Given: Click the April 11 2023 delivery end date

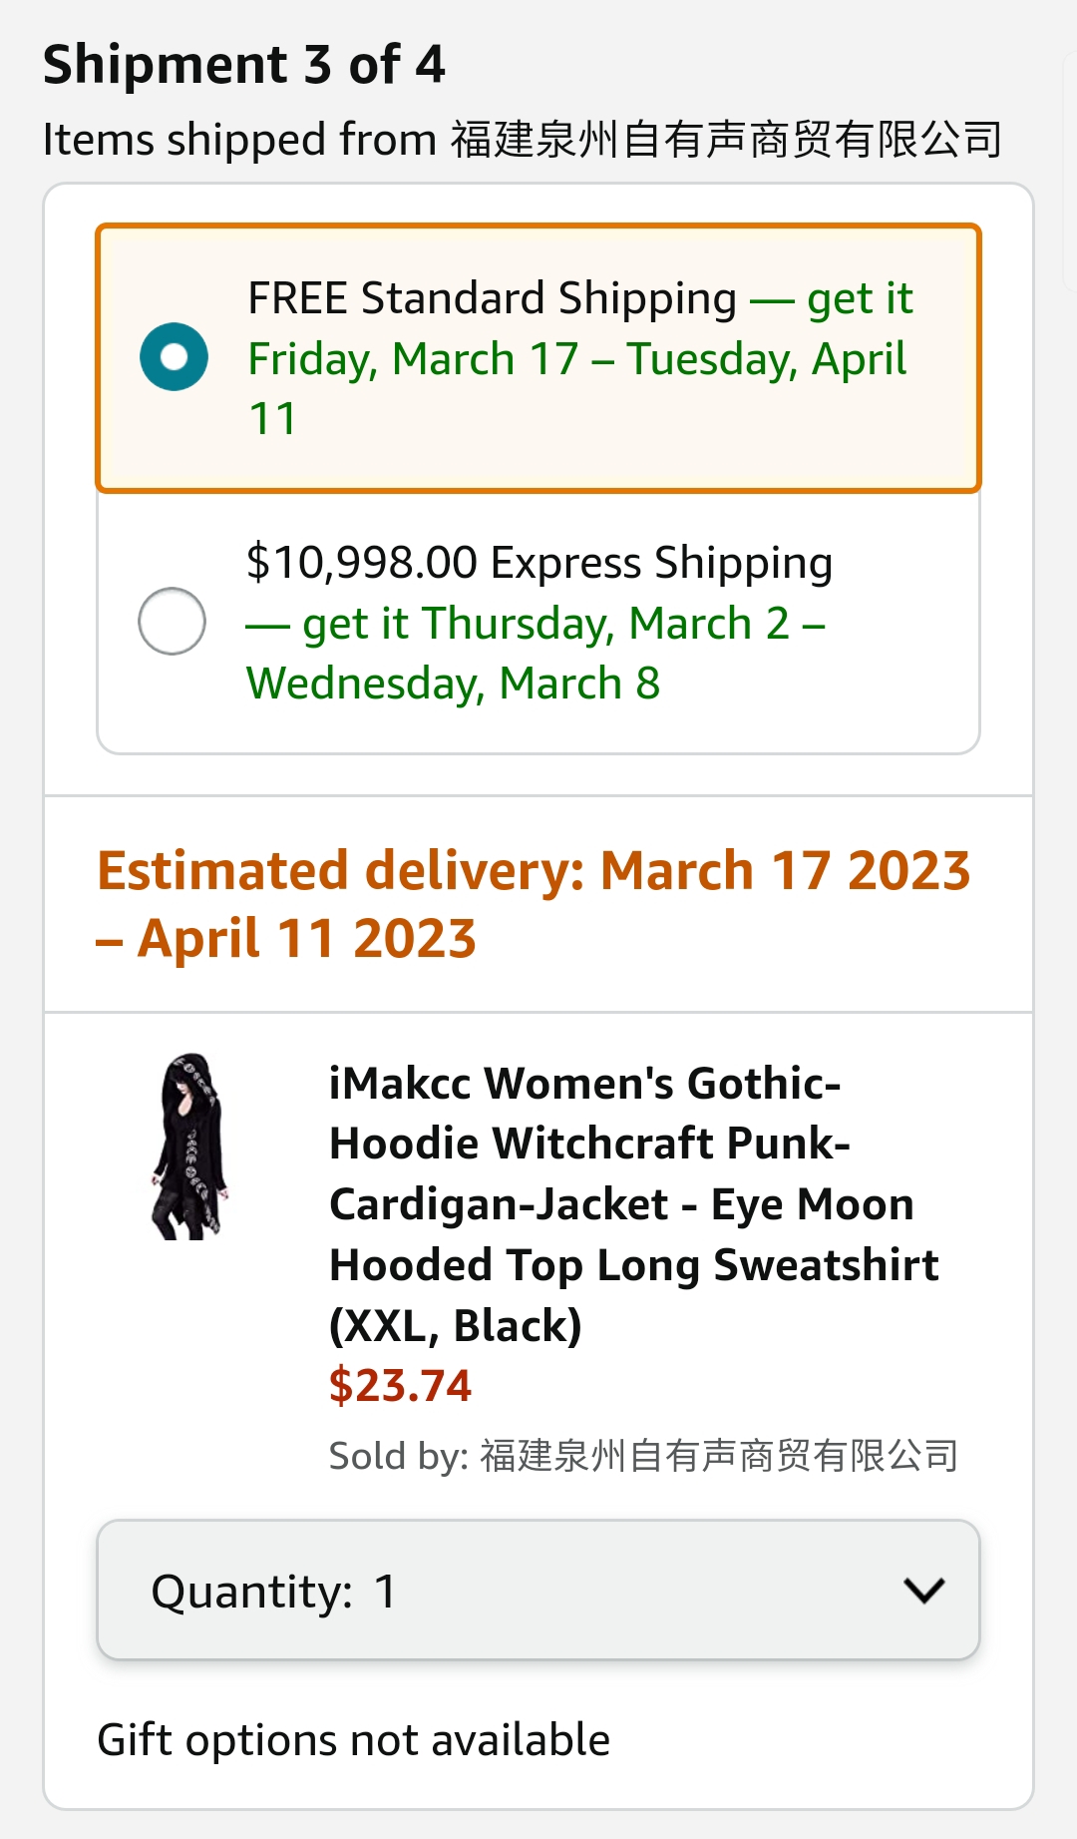Looking at the screenshot, I should [x=306, y=939].
